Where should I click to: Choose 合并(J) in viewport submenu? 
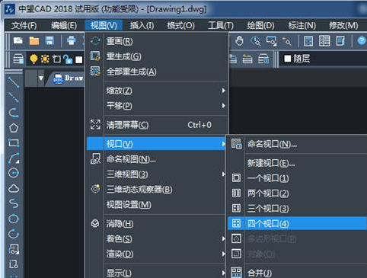pos(298,273)
